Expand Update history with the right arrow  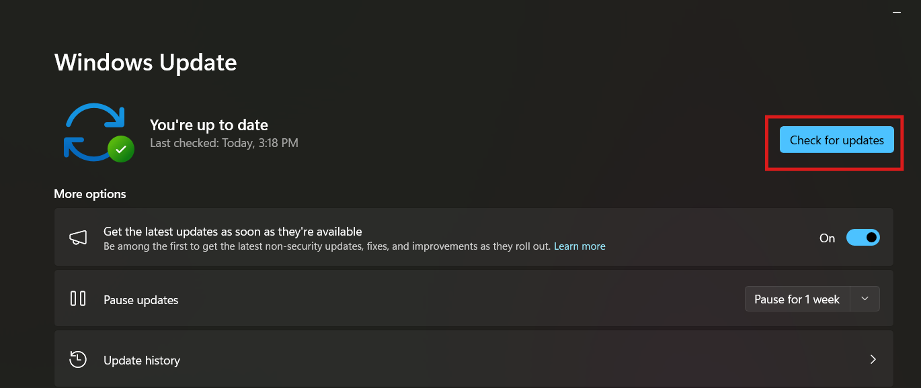(x=873, y=360)
